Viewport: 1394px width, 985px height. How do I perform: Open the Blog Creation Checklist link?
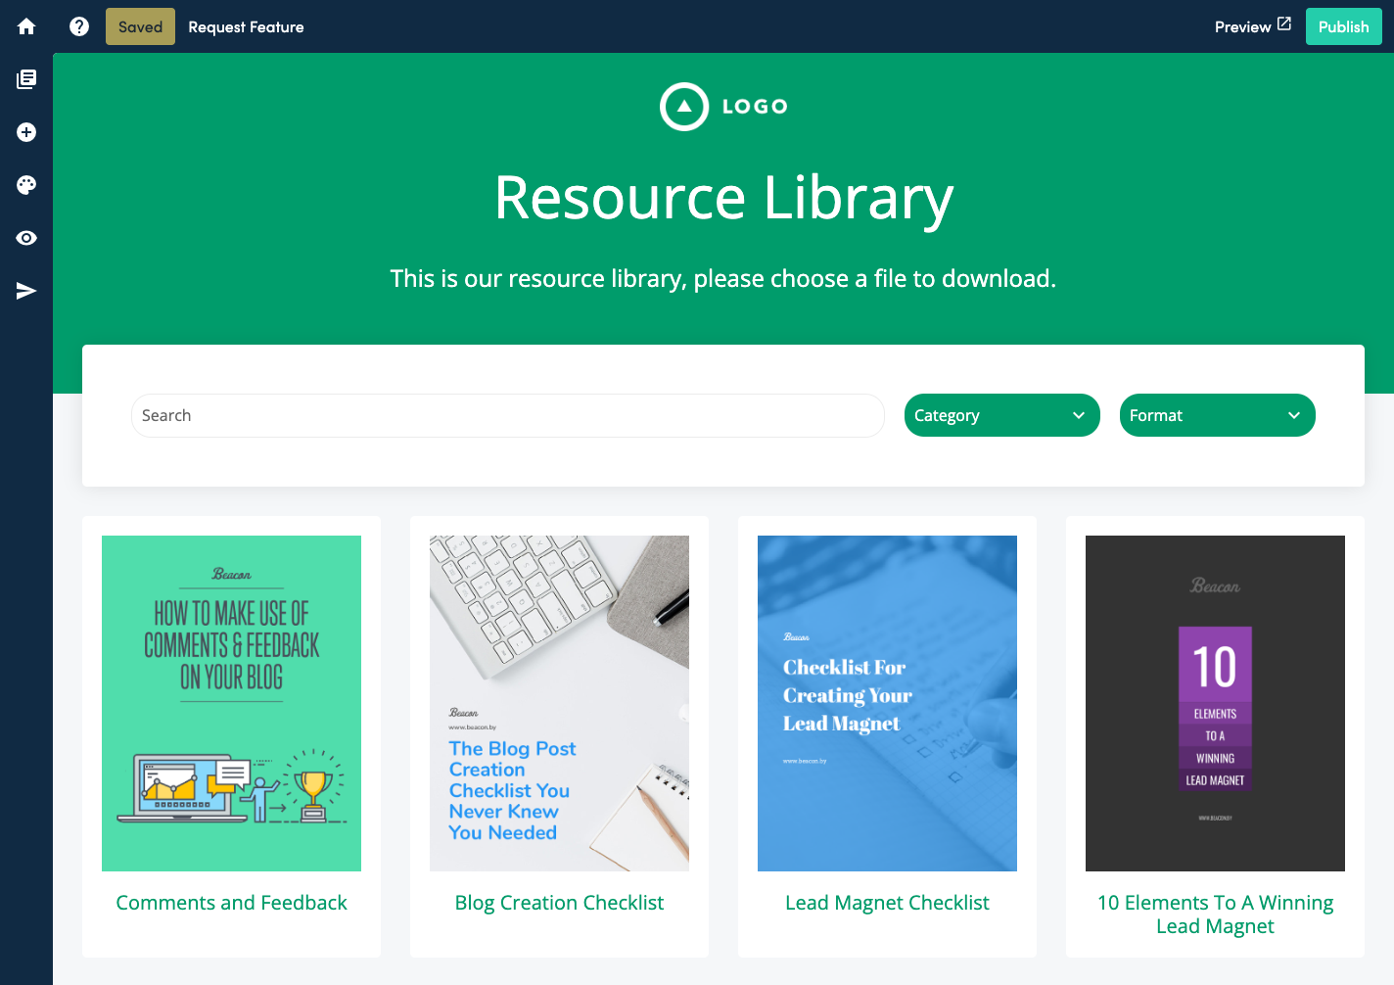click(x=559, y=902)
